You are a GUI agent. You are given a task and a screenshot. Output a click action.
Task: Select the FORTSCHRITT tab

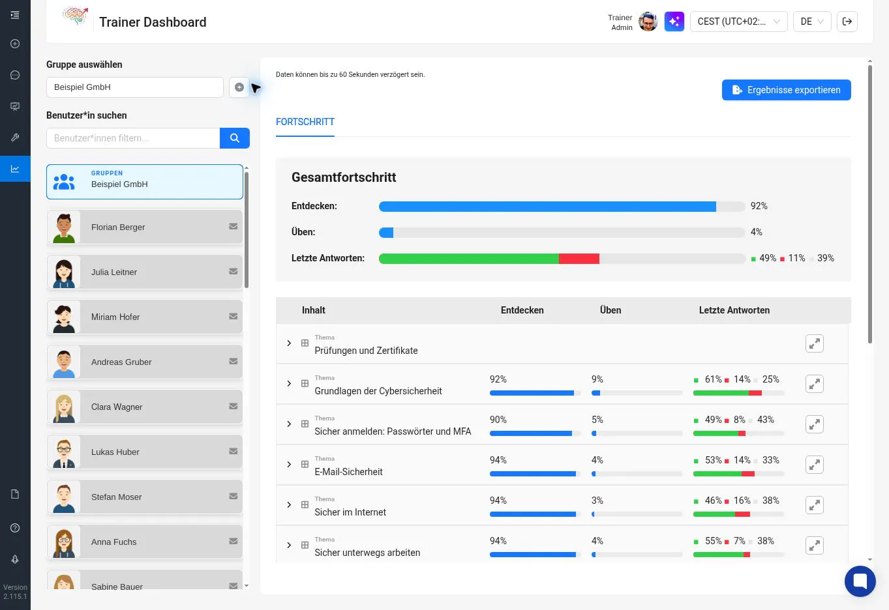305,122
